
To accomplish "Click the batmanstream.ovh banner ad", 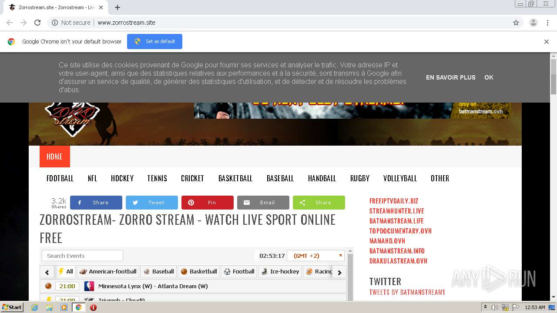I will [352, 110].
